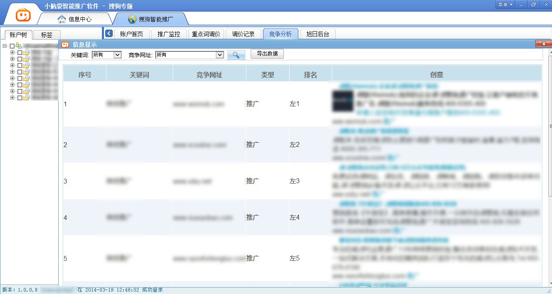Open the 菜单 dropdown menu

[505, 4]
